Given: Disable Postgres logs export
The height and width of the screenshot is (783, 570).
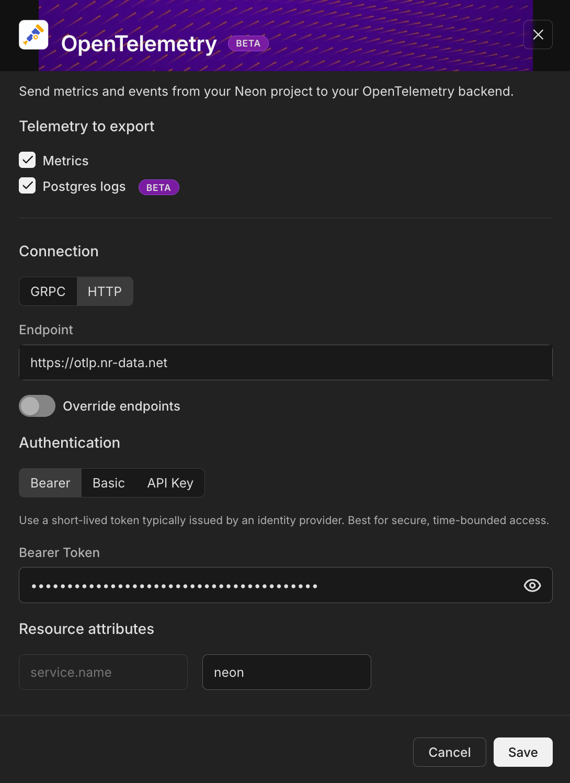Looking at the screenshot, I should (x=27, y=186).
